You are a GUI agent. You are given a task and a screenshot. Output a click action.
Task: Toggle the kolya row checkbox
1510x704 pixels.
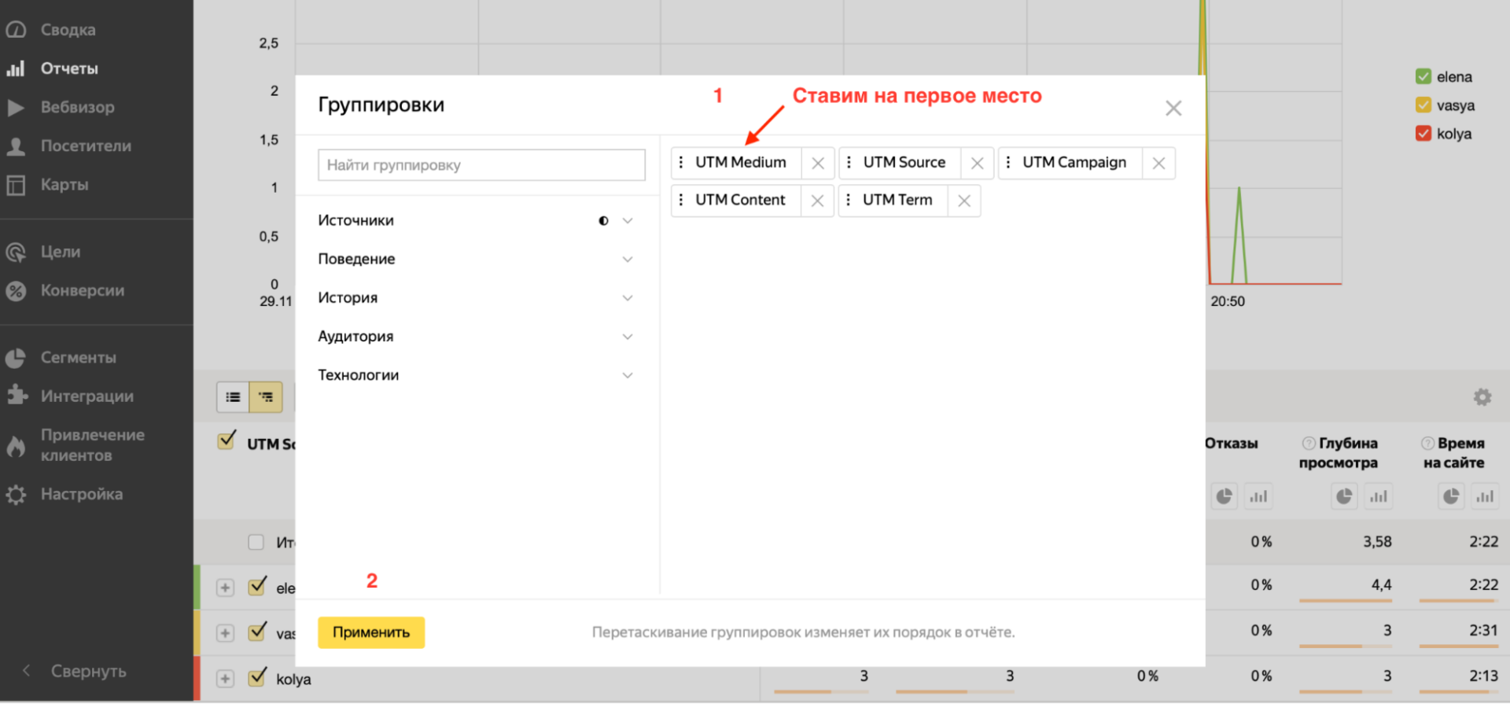click(x=256, y=678)
